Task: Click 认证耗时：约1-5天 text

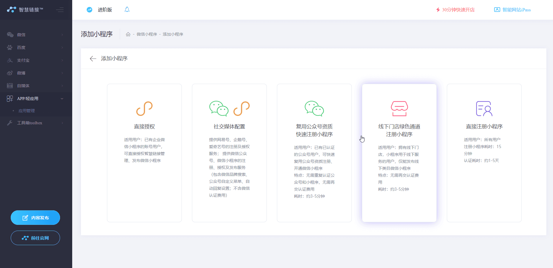Action: coord(481,161)
